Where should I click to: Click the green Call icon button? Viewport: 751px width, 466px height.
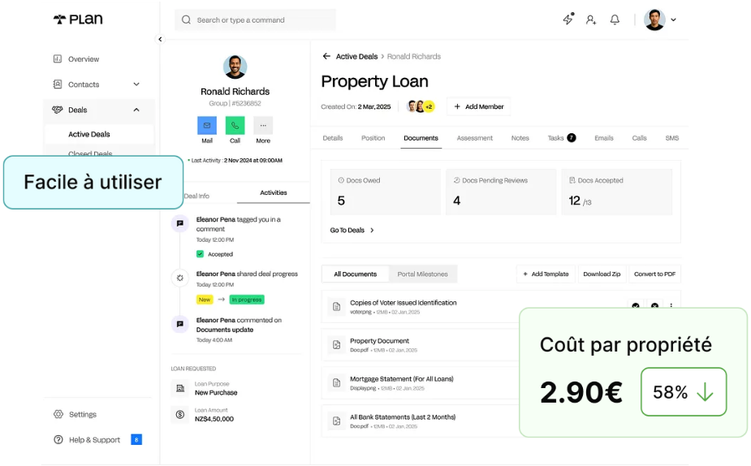[x=235, y=126]
